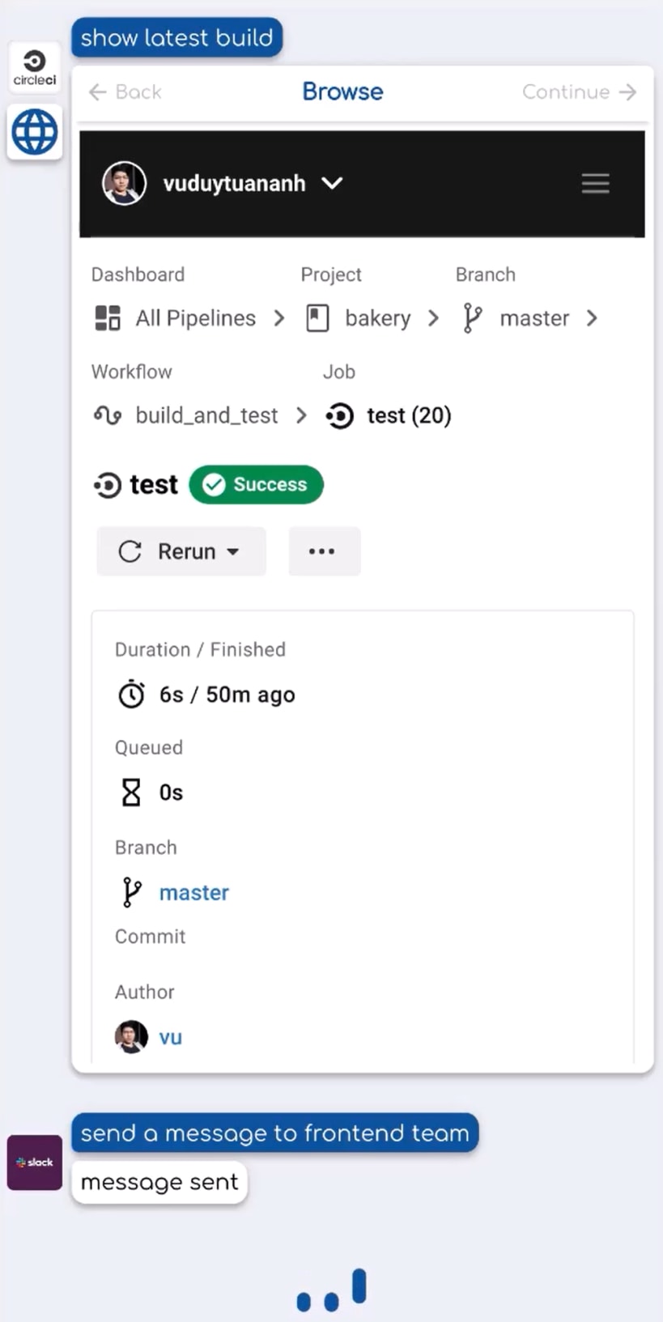Click the stopwatch duration icon

(131, 695)
